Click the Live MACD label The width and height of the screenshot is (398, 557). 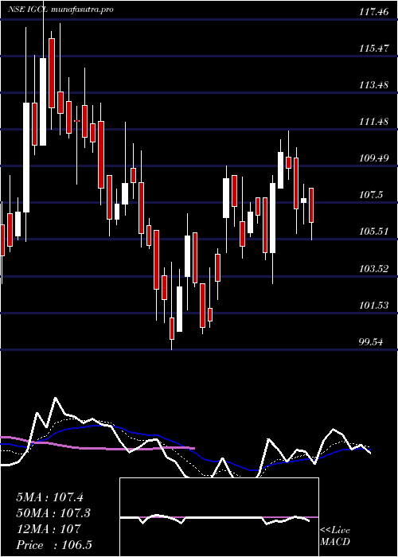pyautogui.click(x=335, y=536)
